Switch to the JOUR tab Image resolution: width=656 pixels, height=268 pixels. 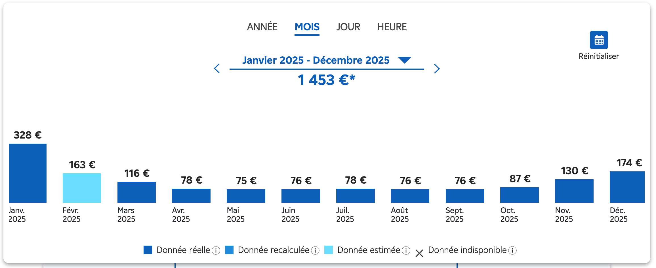pyautogui.click(x=348, y=27)
